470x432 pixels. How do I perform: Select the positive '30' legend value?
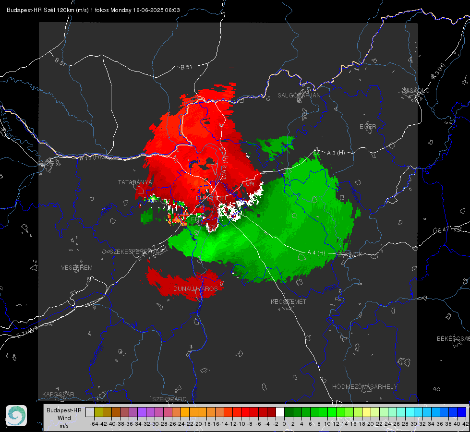click(414, 424)
